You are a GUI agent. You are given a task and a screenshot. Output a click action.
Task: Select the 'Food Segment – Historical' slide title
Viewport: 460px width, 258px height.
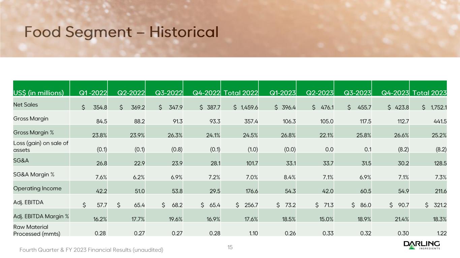121,32
